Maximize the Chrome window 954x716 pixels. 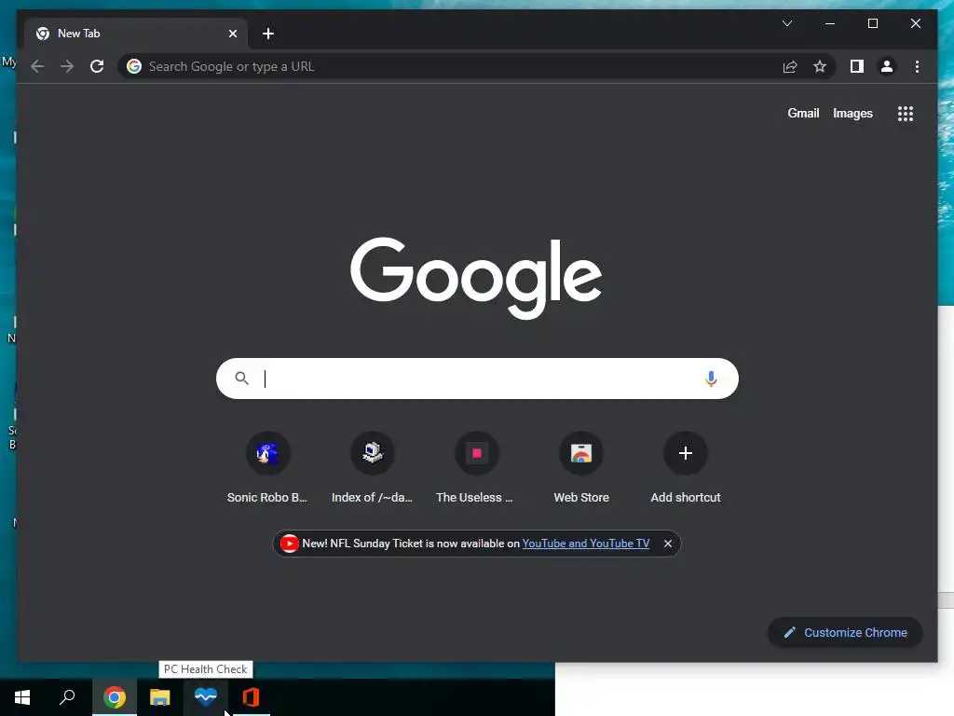tap(872, 23)
